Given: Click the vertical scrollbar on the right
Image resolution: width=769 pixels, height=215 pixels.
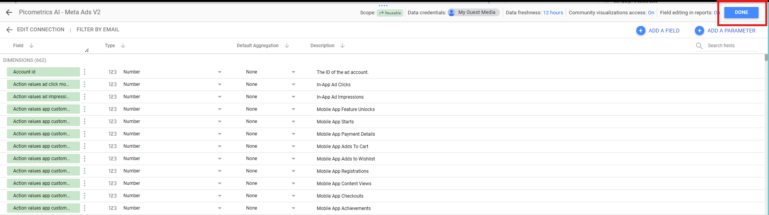Looking at the screenshot, I should (766, 58).
